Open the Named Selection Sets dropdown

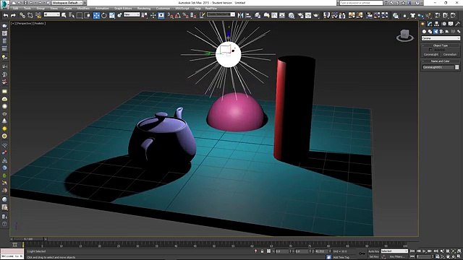tap(221, 14)
